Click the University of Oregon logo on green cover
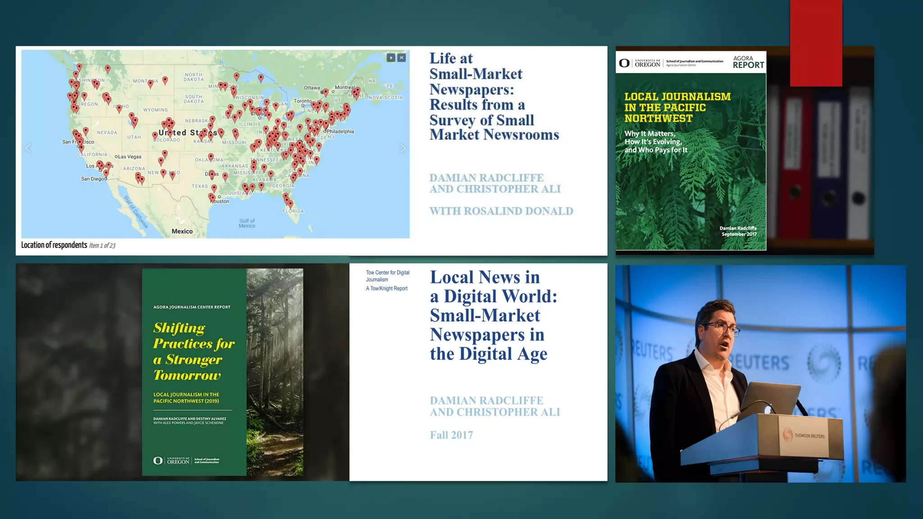This screenshot has height=519, width=923. pyautogui.click(x=172, y=460)
